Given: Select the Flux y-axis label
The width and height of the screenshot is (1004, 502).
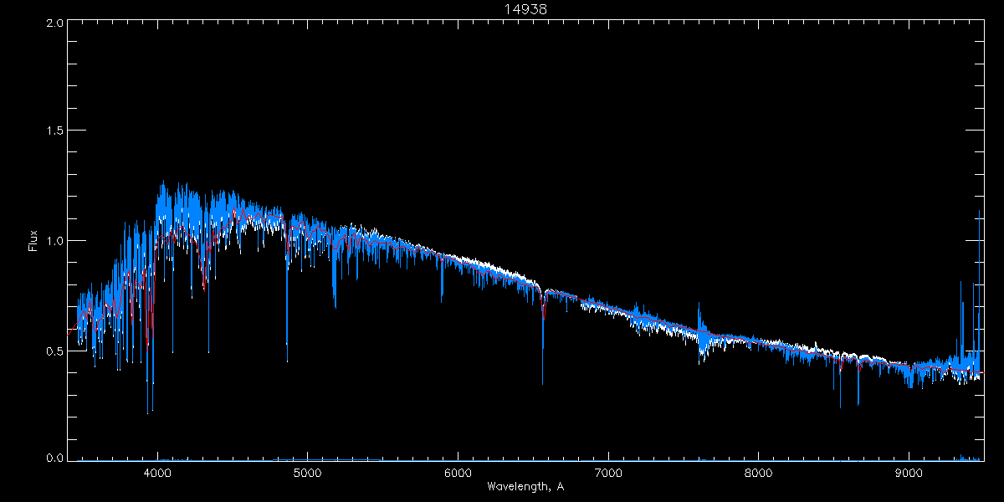Looking at the screenshot, I should [x=33, y=241].
